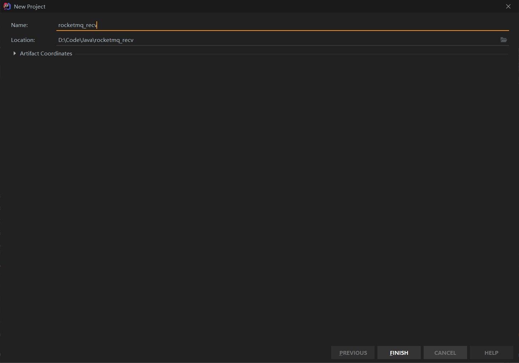Screen dimensions: 519x363
Task: Click the disclosure triangle next to Artifact Coordinates
Action: [x=14, y=53]
